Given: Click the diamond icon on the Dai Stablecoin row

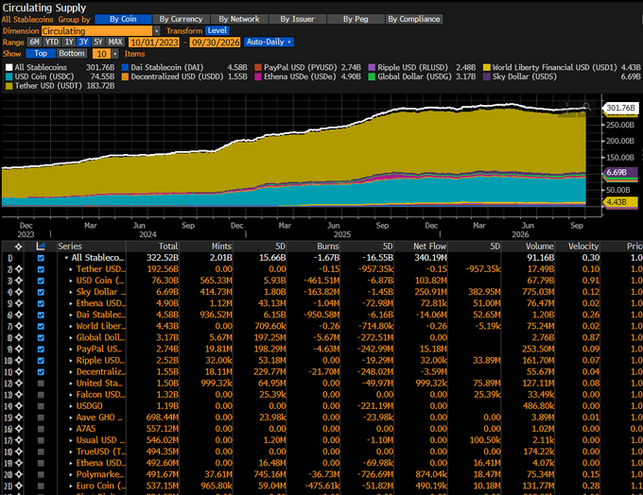Looking at the screenshot, I should click(19, 315).
